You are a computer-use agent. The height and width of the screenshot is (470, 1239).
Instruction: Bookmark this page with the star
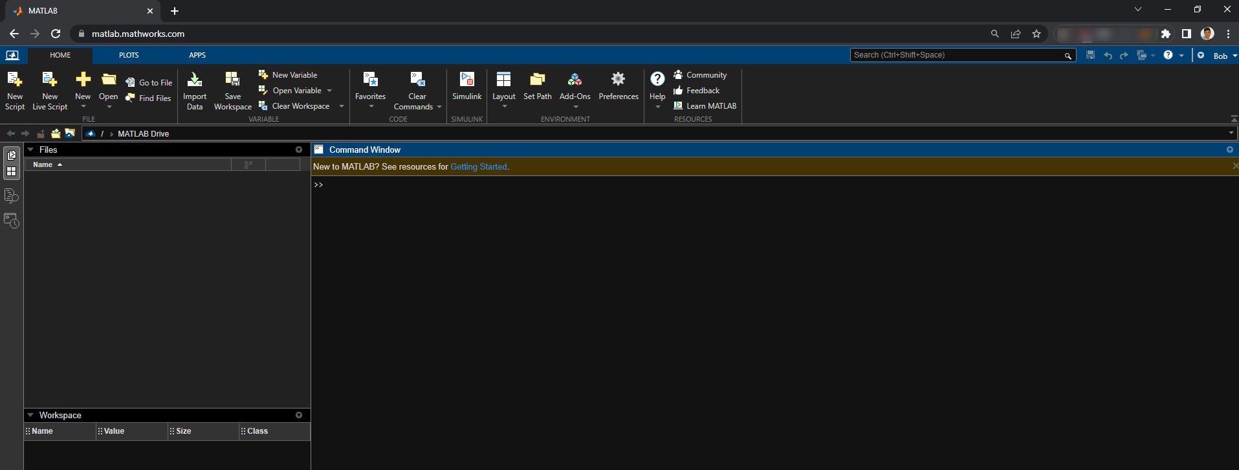tap(1036, 34)
